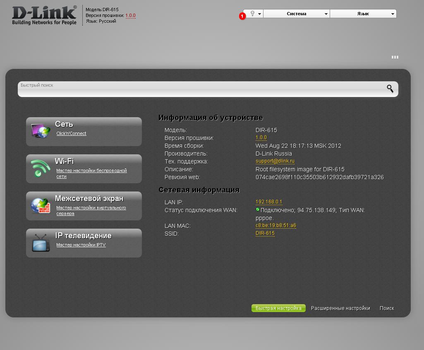Switch to Расширенные настройки tab
Viewport: 424px width, 350px height.
point(340,308)
